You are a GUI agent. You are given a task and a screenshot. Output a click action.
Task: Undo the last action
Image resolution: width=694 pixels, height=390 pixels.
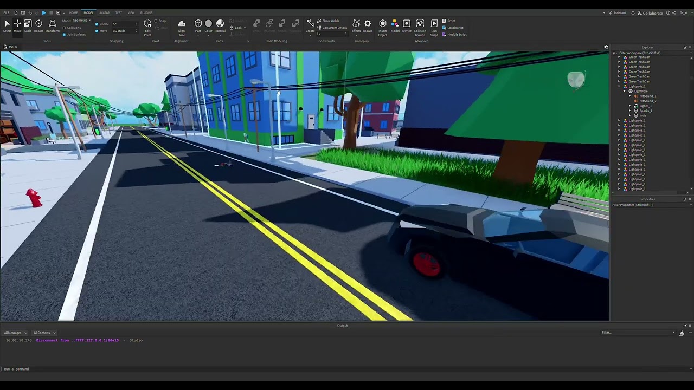[x=30, y=12]
